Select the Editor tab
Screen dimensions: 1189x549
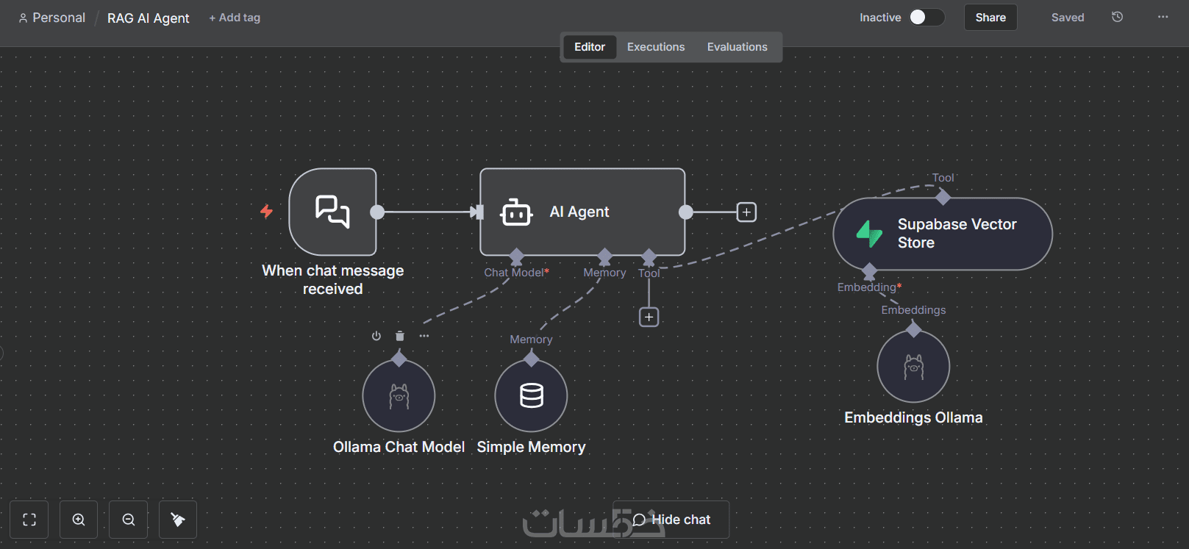point(590,47)
